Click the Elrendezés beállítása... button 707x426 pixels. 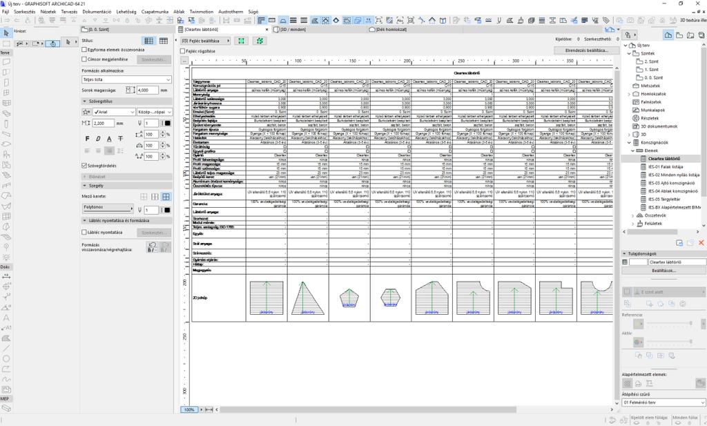tap(586, 50)
